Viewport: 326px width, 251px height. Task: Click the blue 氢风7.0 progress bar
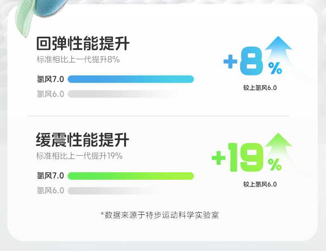coord(131,79)
